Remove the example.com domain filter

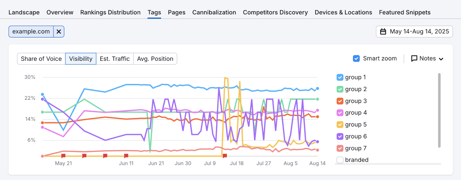click(x=59, y=32)
